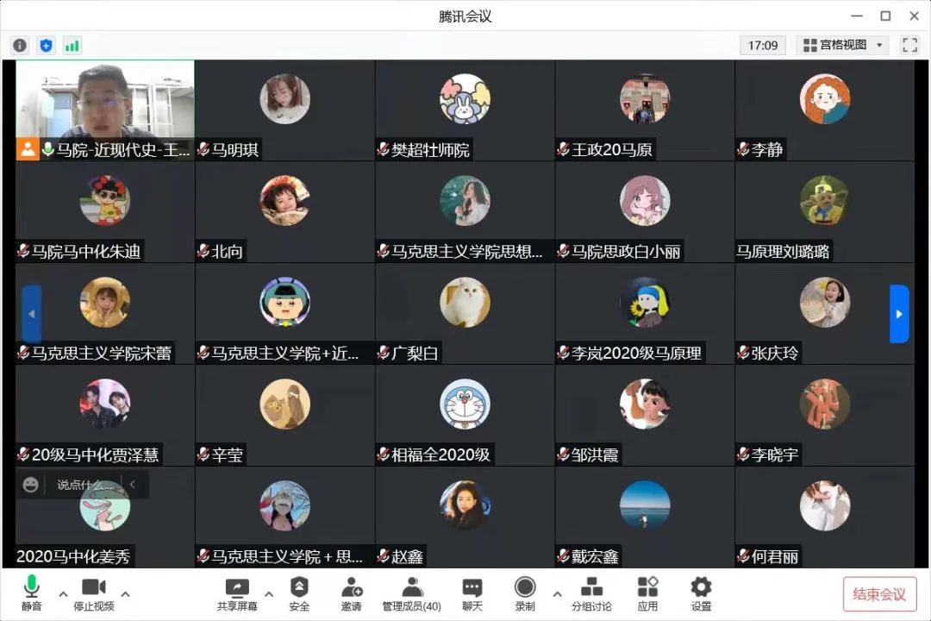Click the 说点什么 chat input box

(84, 485)
